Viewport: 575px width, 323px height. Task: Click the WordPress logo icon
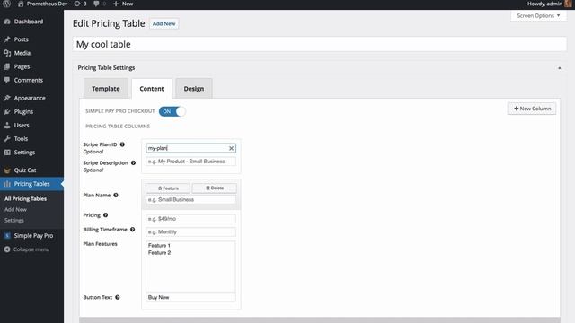tap(6, 4)
